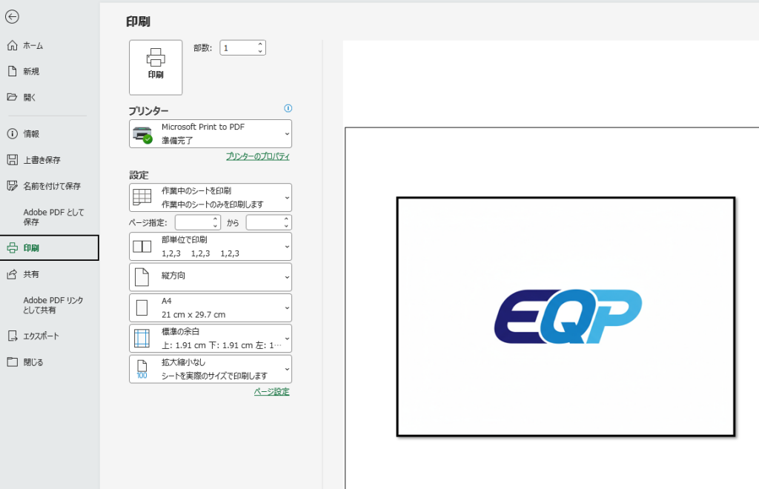
Task: Open the Microsoft Print to PDF dropdown
Action: click(x=211, y=133)
